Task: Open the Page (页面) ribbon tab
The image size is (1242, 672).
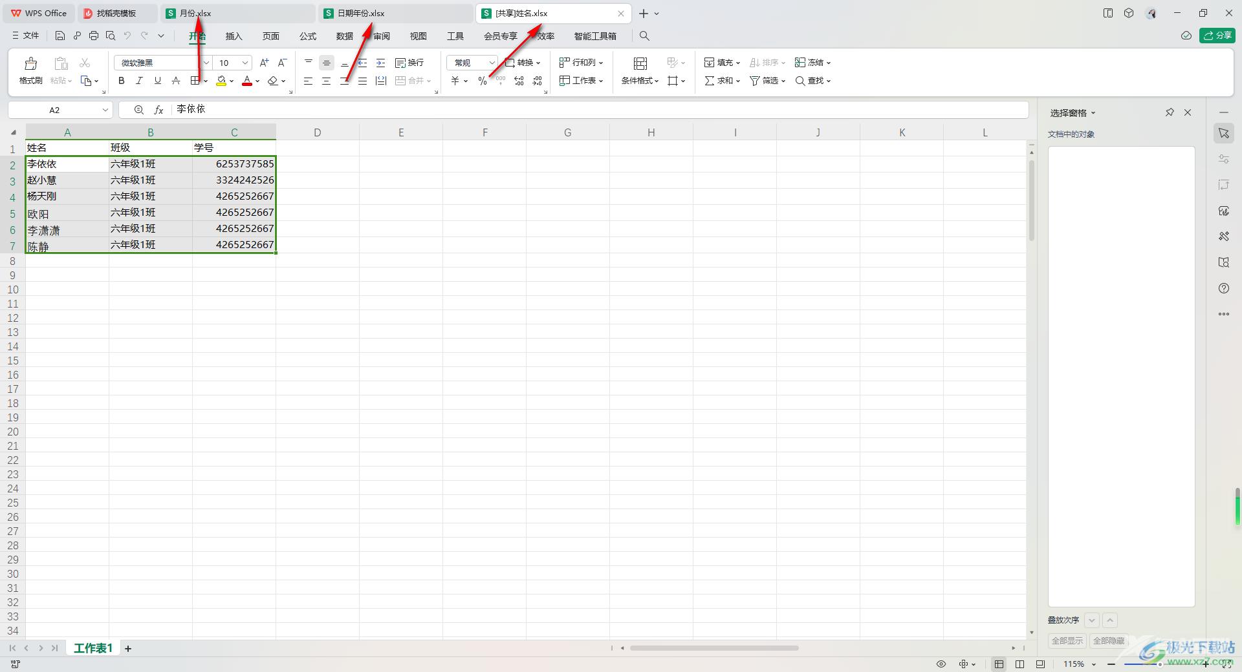Action: (270, 36)
